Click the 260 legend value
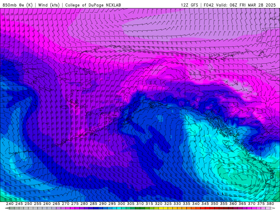Image resolution: width=280 pixels, height=210 pixels. (47, 204)
